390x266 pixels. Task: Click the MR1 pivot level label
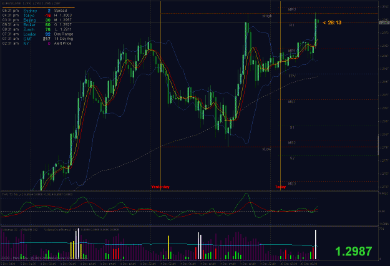pyautogui.click(x=292, y=51)
